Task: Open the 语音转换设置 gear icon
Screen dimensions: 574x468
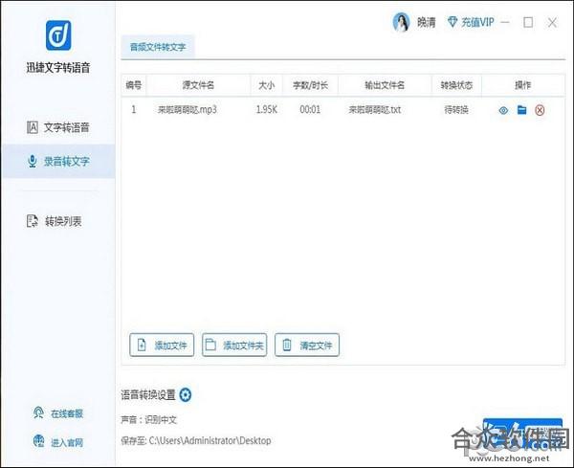Action: coord(186,394)
